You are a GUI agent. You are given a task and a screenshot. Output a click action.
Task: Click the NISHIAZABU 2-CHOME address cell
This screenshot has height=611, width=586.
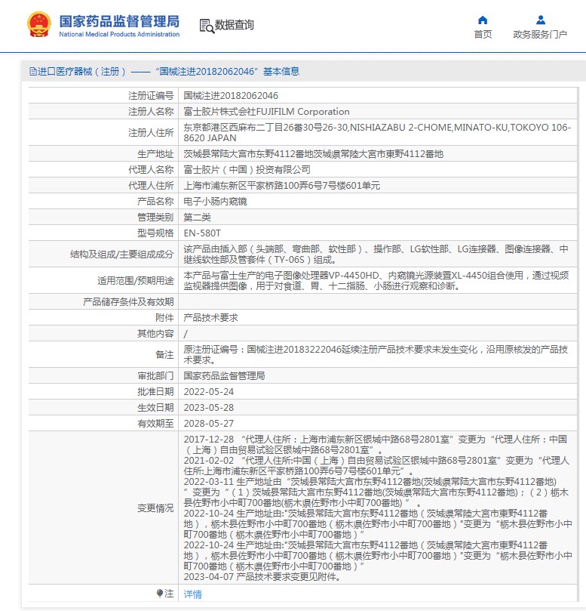[377, 133]
